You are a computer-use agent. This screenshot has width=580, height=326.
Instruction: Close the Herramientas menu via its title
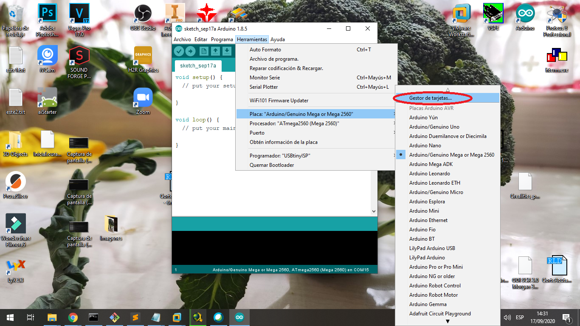(252, 39)
